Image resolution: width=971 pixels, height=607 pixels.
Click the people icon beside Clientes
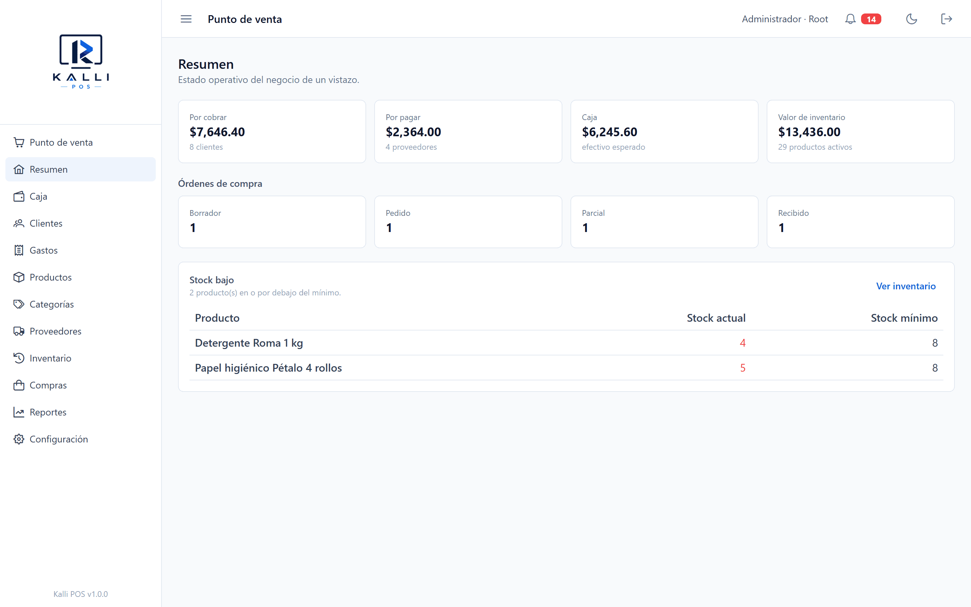click(x=19, y=223)
